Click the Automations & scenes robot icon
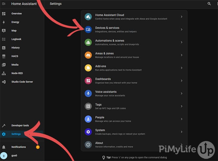 point(88,42)
